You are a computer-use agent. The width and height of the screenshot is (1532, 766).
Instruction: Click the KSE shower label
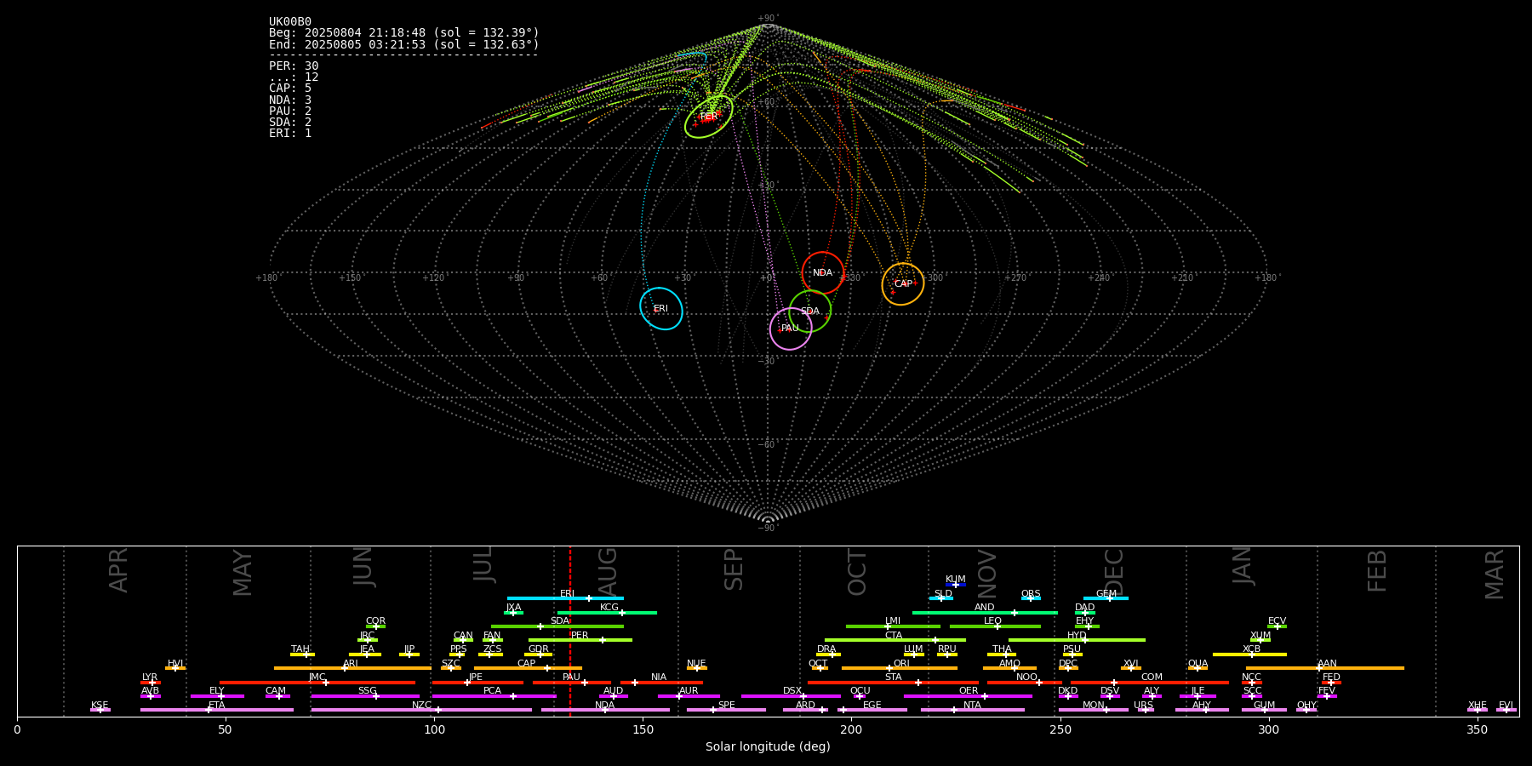100,706
